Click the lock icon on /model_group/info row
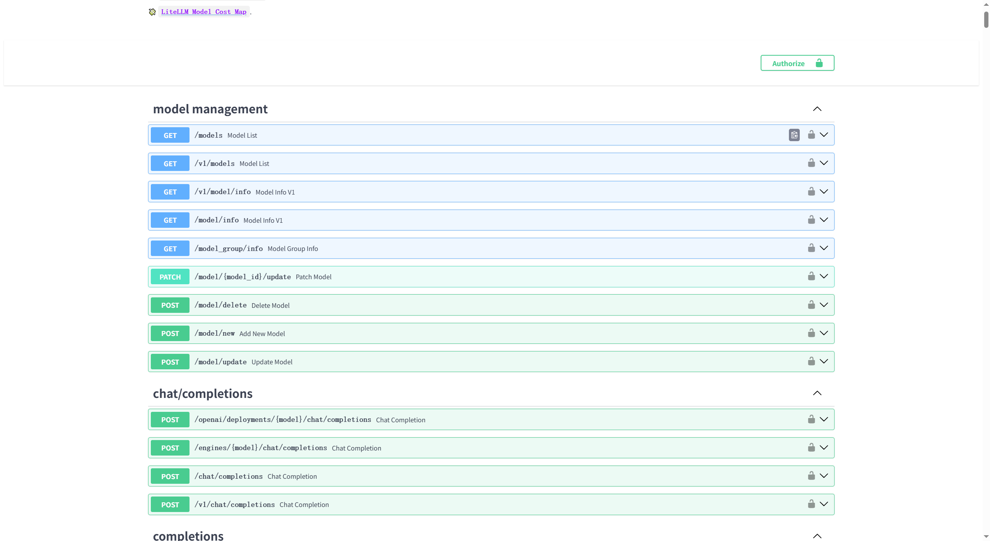The height and width of the screenshot is (541, 990). click(x=811, y=248)
